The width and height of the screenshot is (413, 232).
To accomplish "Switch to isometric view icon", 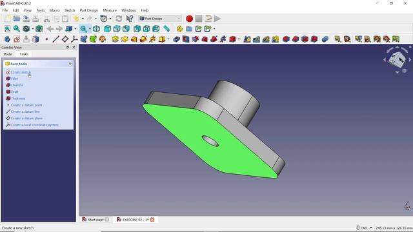I will (x=96, y=28).
